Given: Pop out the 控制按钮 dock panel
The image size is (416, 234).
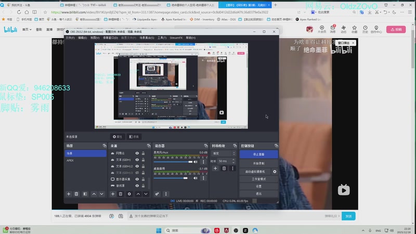Looking at the screenshot, I should pos(276,146).
